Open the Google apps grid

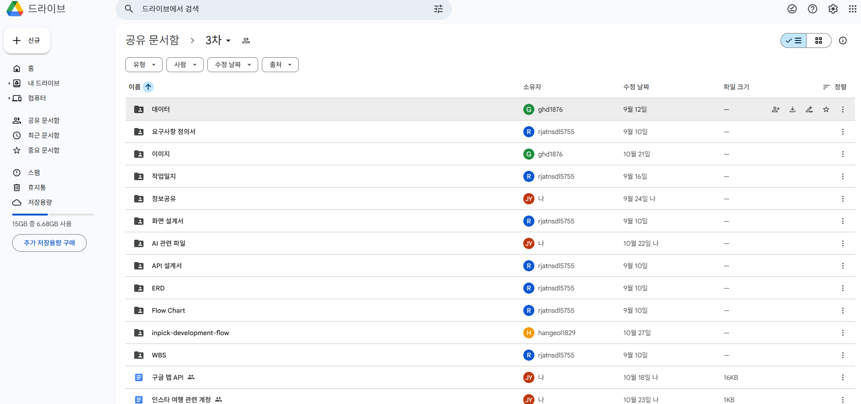coord(853,9)
